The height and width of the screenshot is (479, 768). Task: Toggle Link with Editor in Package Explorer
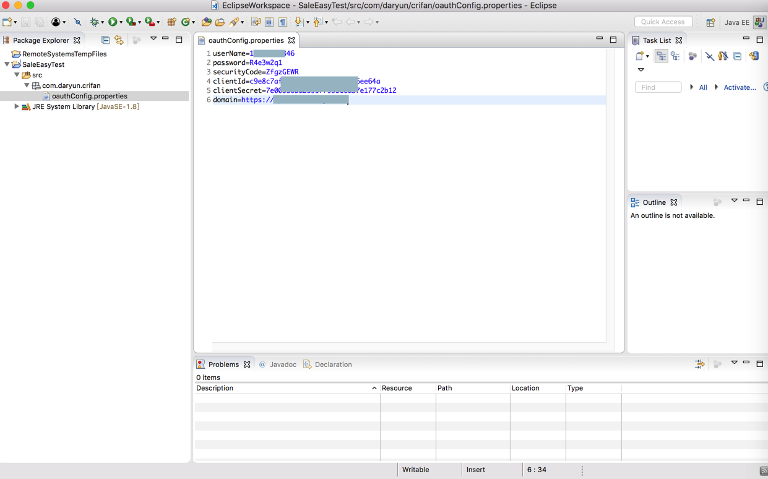pyautogui.click(x=119, y=40)
